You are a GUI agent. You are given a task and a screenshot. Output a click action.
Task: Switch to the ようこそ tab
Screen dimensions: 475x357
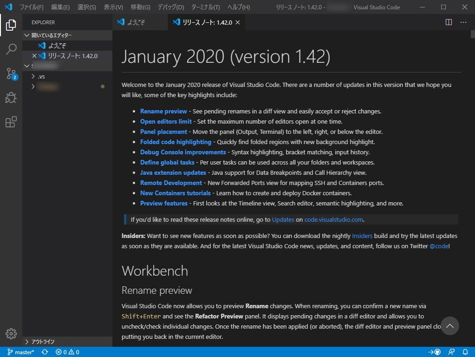140,22
